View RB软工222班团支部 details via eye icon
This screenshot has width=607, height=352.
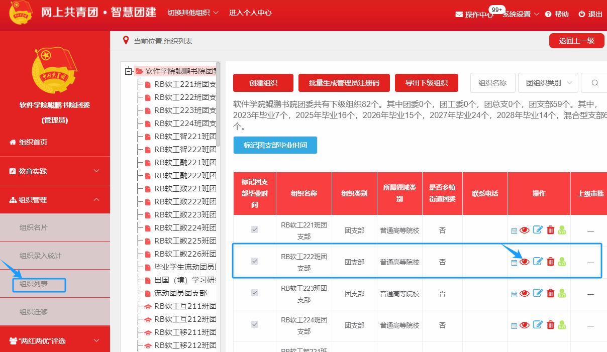click(x=525, y=261)
